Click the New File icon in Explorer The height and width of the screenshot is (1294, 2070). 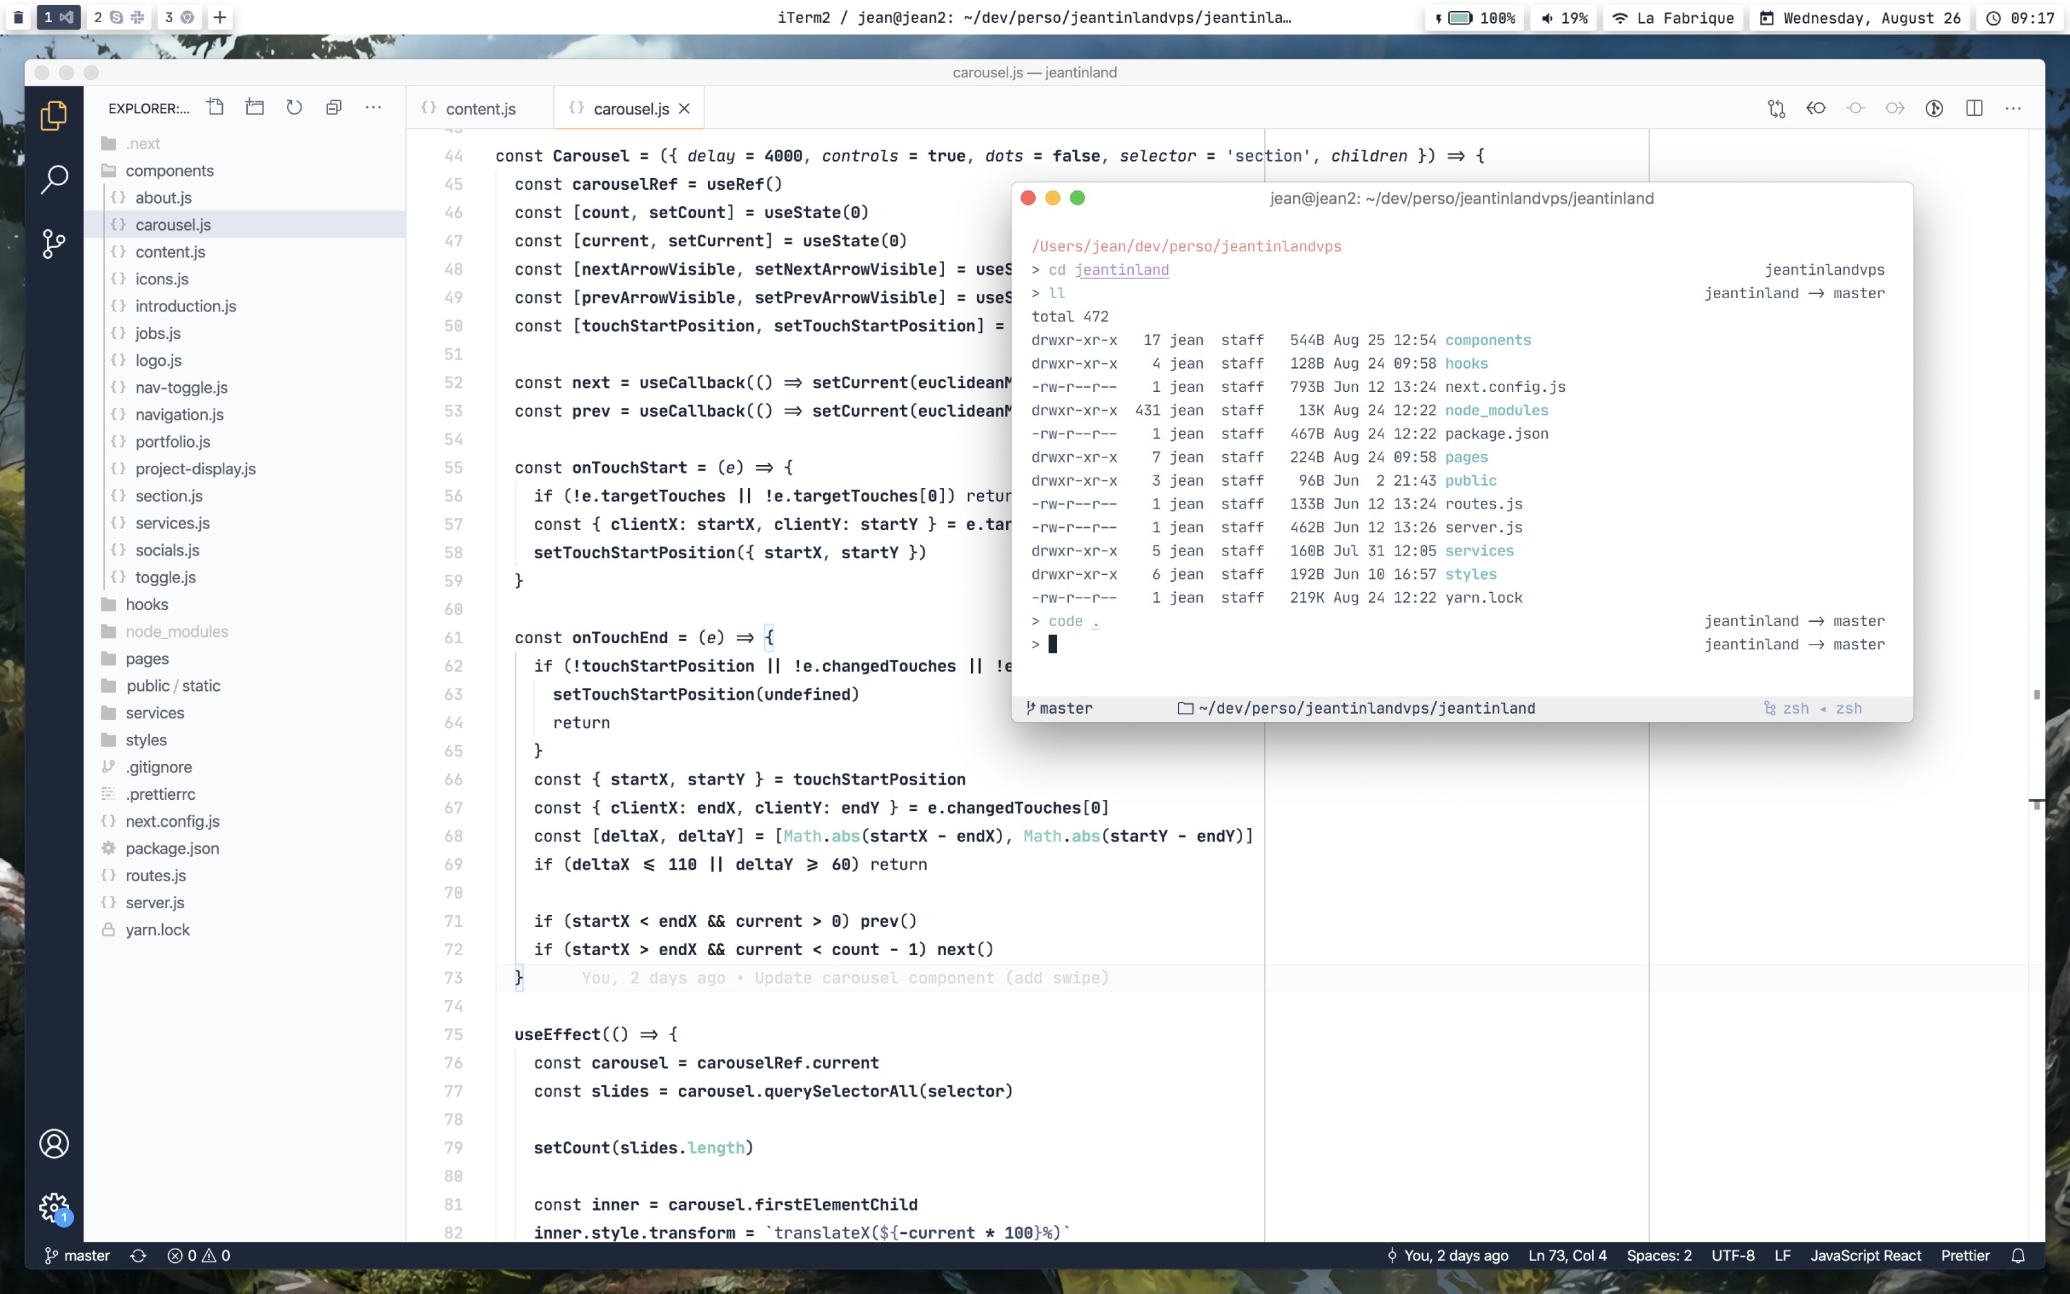[x=215, y=108]
